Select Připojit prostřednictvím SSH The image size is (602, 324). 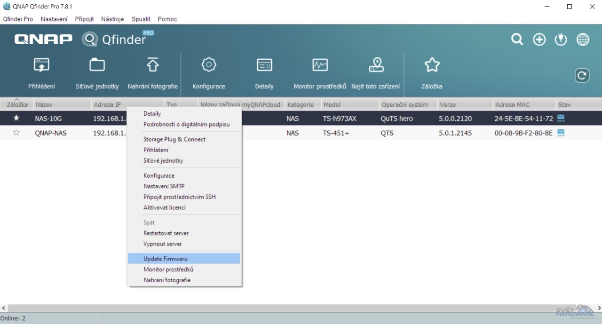click(180, 197)
